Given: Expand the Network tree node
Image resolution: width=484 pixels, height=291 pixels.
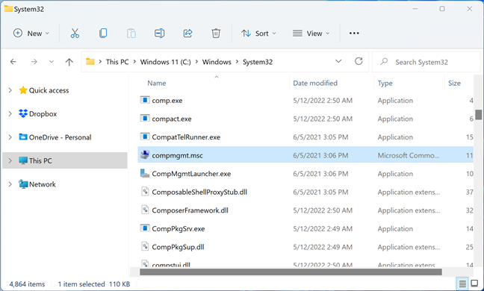Looking at the screenshot, I should [x=10, y=184].
